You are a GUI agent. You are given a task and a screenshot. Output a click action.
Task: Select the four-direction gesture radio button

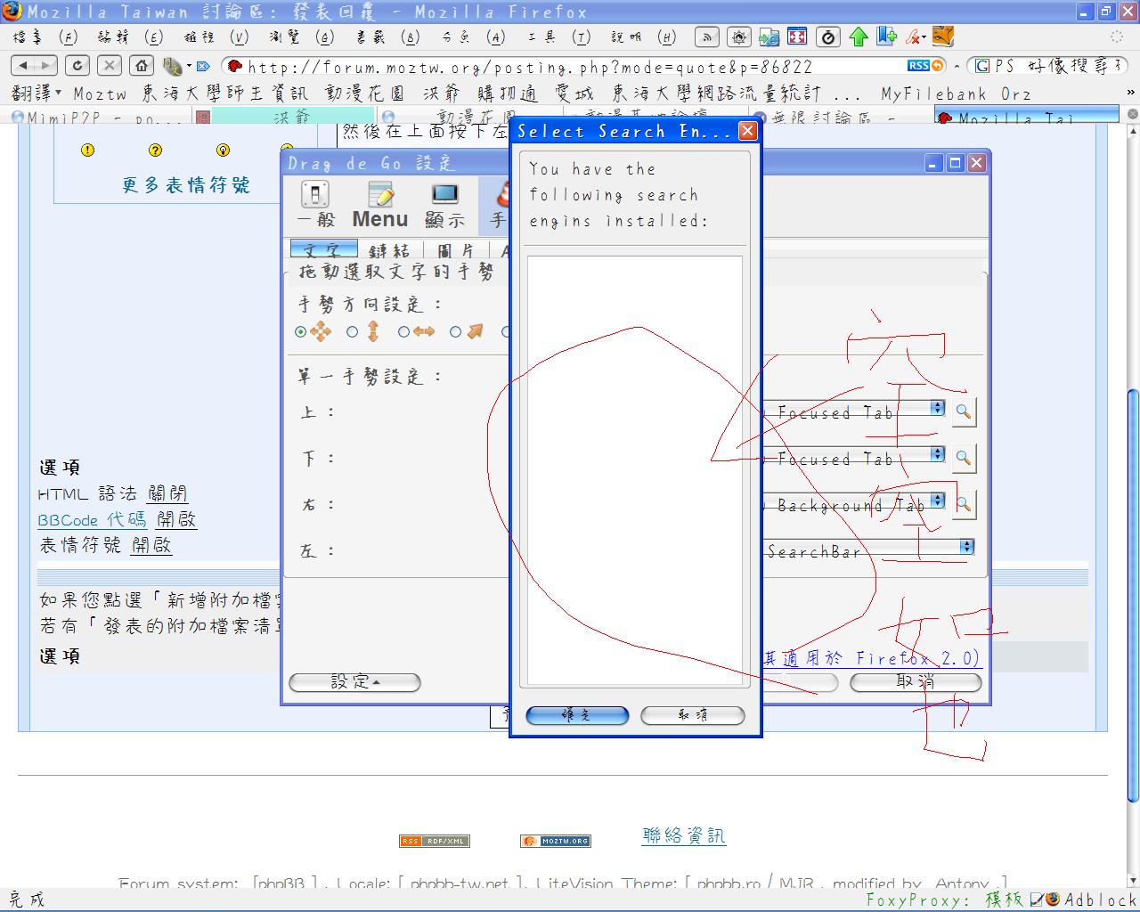tap(300, 332)
